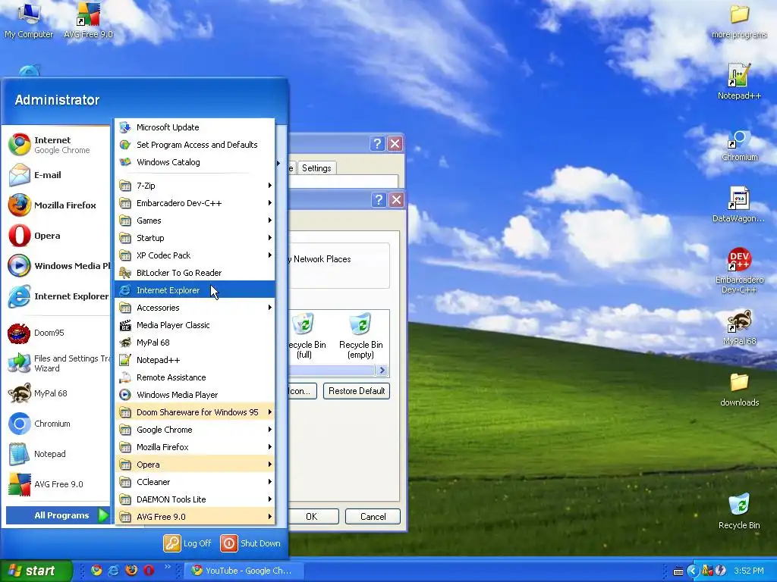Launch Media Player Classic

[x=195, y=324]
